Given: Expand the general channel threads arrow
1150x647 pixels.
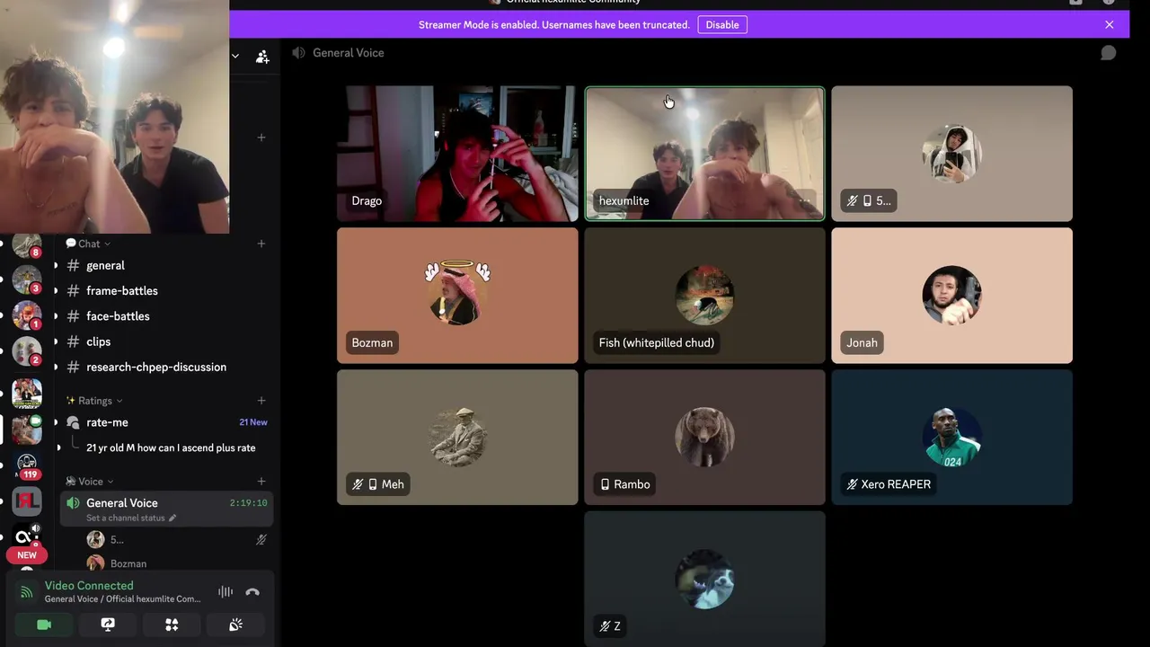Looking at the screenshot, I should [x=56, y=265].
